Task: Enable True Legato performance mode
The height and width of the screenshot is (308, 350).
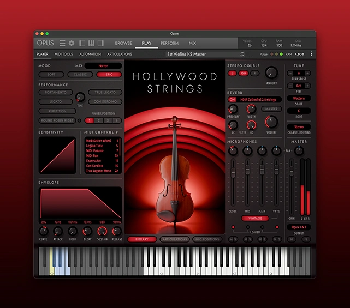Action: pos(105,92)
